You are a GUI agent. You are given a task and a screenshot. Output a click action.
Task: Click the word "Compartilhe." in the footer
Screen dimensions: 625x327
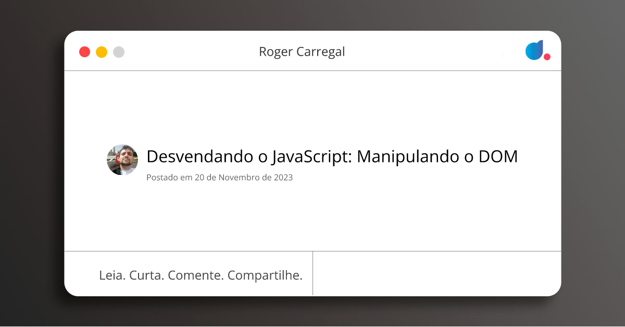[x=265, y=275]
